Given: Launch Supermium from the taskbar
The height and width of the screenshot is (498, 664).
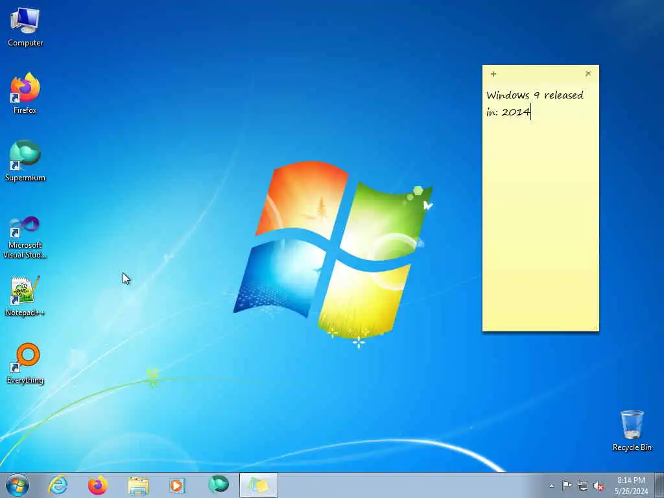Looking at the screenshot, I should (x=219, y=484).
